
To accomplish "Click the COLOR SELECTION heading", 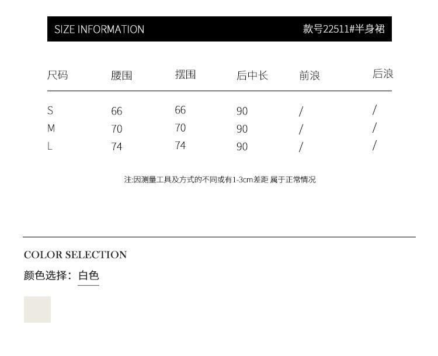I will (75, 255).
